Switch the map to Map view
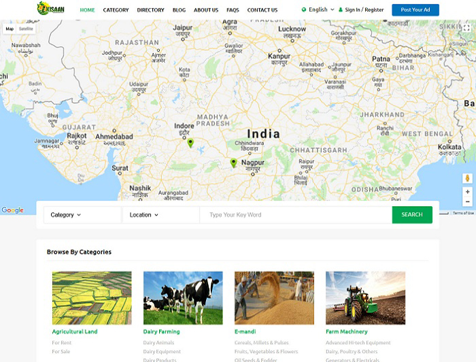 [x=10, y=29]
